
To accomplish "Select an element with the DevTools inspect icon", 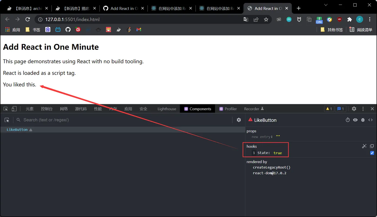I will (6, 109).
